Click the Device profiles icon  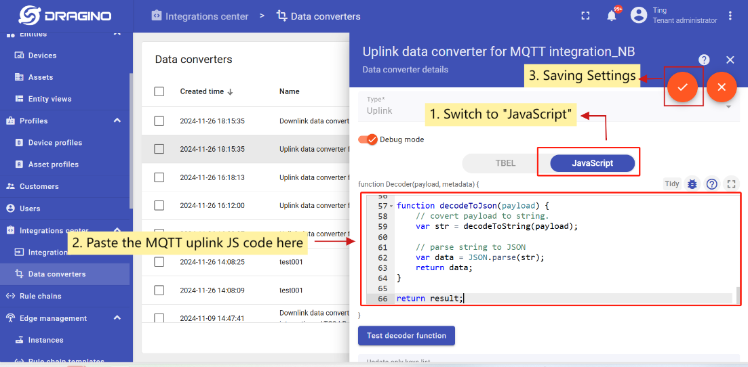20,143
